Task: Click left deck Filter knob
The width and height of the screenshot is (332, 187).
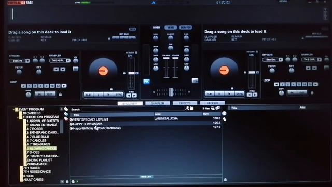Action: click(x=19, y=72)
